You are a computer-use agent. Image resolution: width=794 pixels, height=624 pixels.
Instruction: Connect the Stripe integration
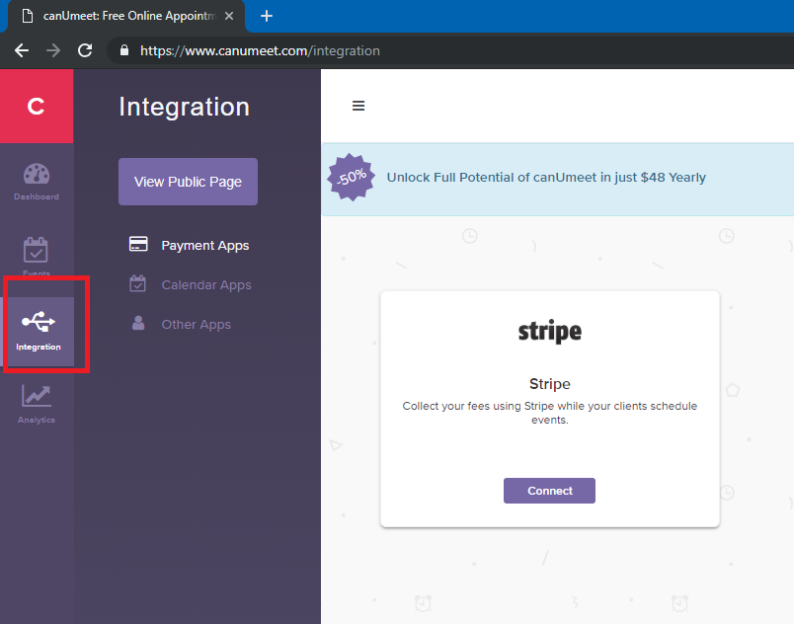[549, 491]
